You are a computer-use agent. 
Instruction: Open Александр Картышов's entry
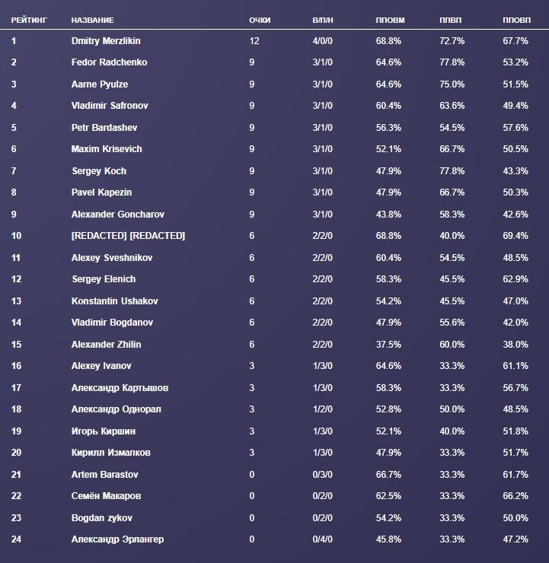point(120,388)
